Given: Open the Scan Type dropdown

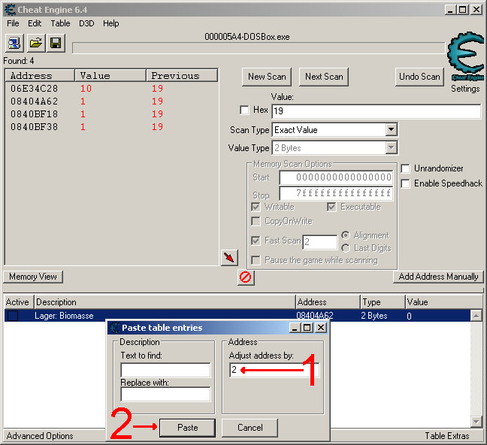Looking at the screenshot, I should point(392,129).
